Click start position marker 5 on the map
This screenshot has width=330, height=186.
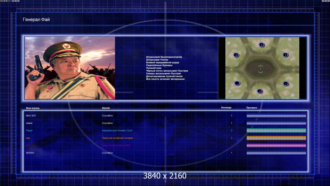pos(262,45)
